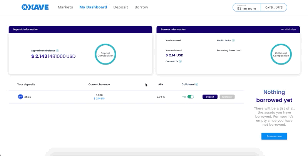Click the Collateral Composition ring chart

pyautogui.click(x=281, y=55)
